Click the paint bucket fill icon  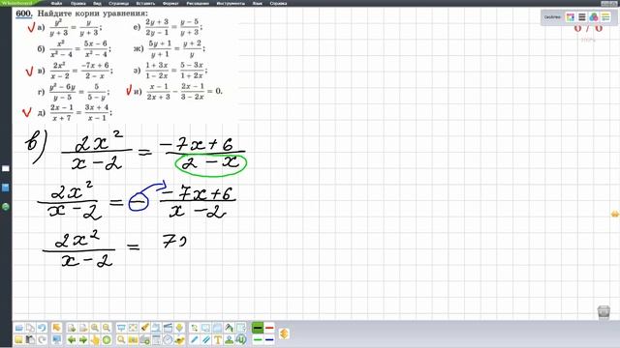230,328
